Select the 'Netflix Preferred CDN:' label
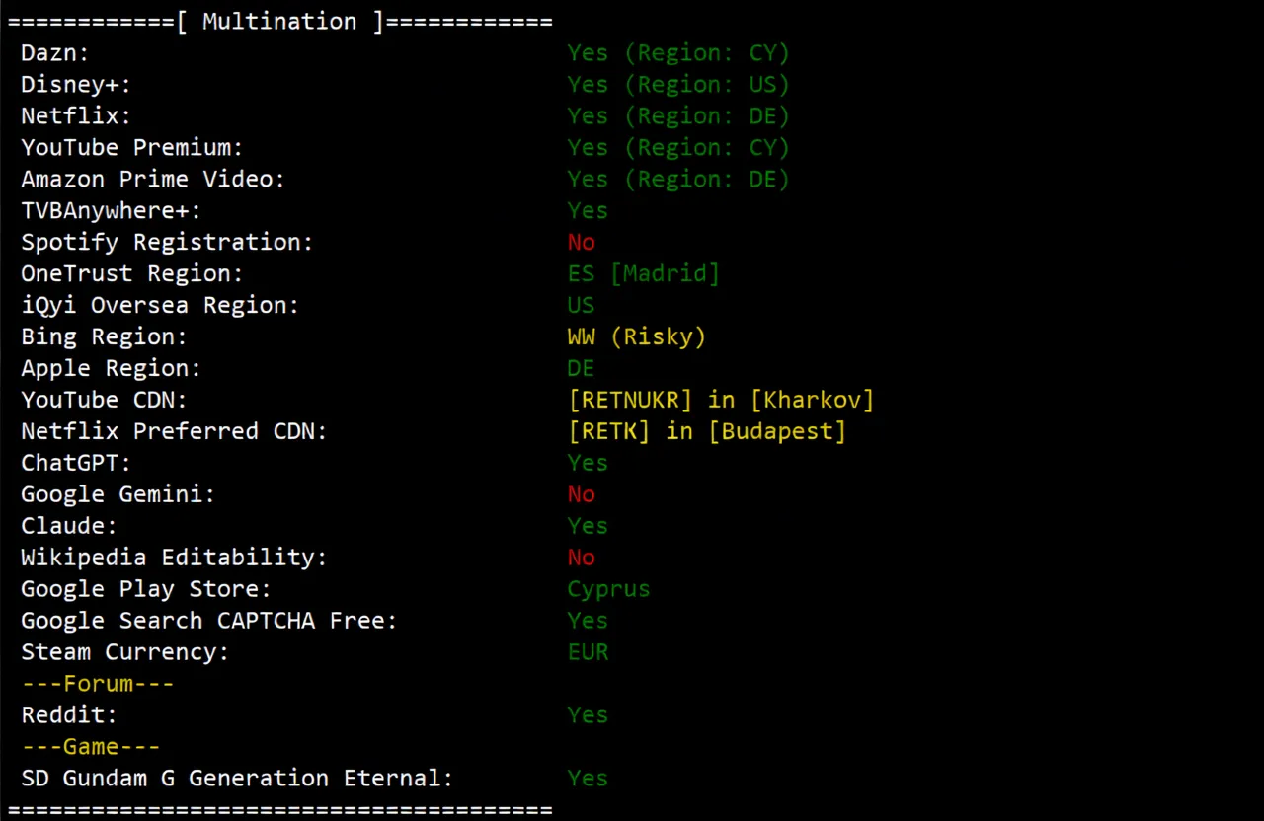1264x821 pixels. click(x=174, y=432)
